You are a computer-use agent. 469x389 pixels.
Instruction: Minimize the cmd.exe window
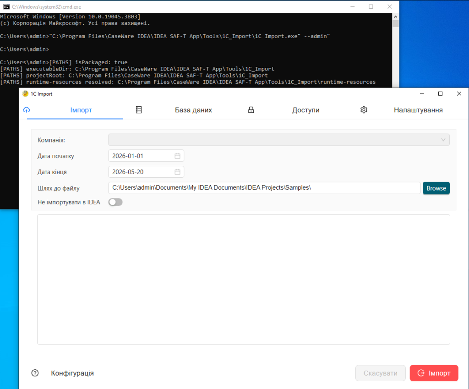coord(353,6)
